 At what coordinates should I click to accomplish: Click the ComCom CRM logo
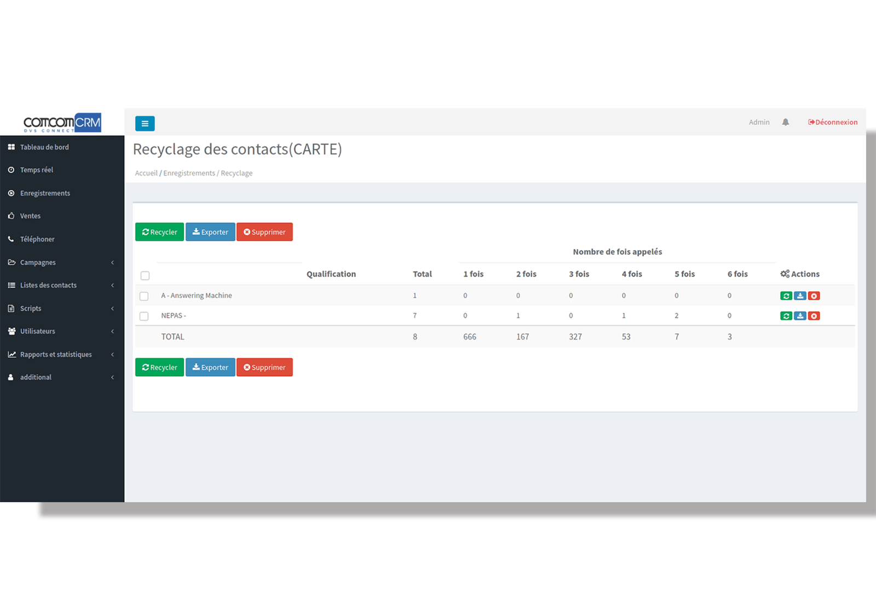(x=62, y=123)
